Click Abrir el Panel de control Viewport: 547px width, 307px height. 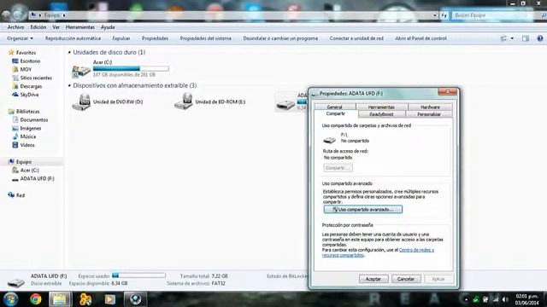coord(421,38)
